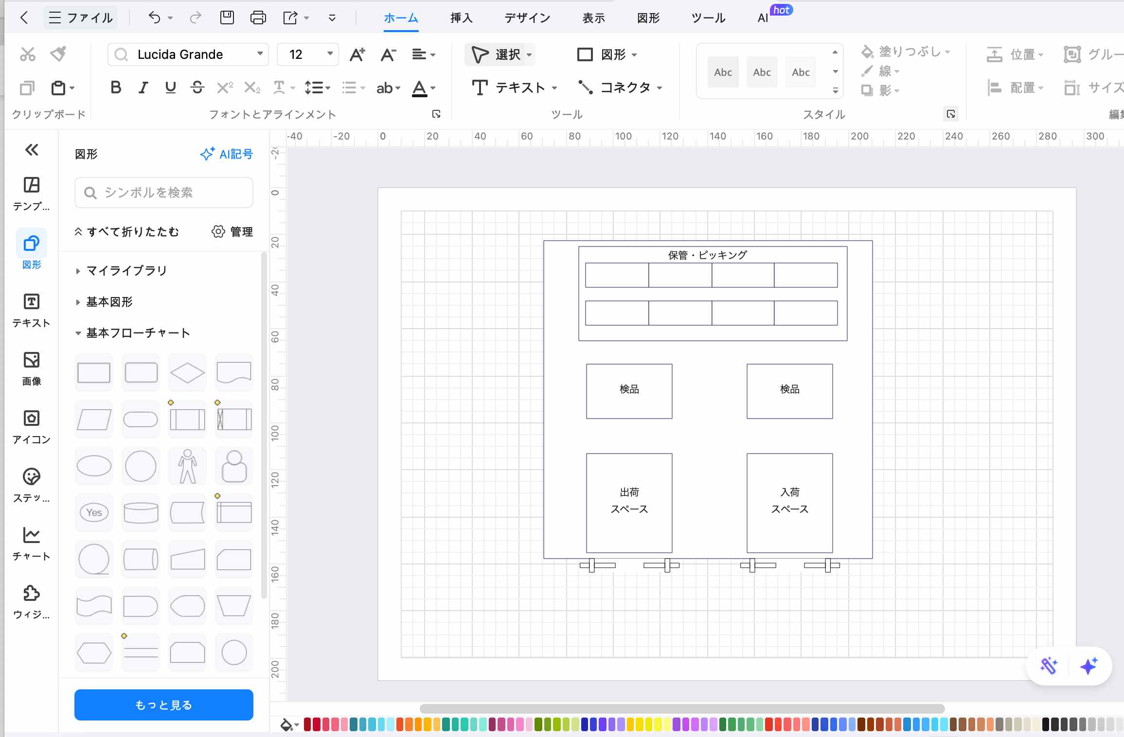Select the cylinder database shape
Viewport: 1124px width, 737px height.
pyautogui.click(x=141, y=512)
